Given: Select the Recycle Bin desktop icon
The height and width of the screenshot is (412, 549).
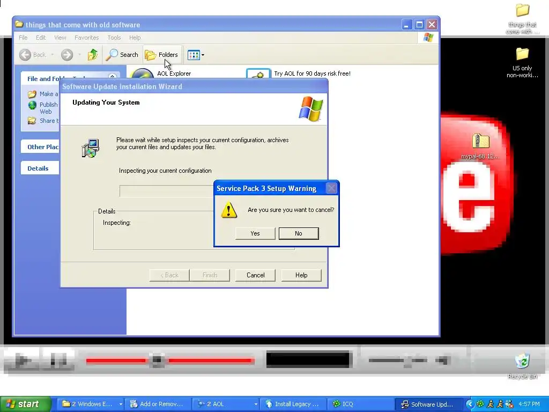Looking at the screenshot, I should pos(522,366).
